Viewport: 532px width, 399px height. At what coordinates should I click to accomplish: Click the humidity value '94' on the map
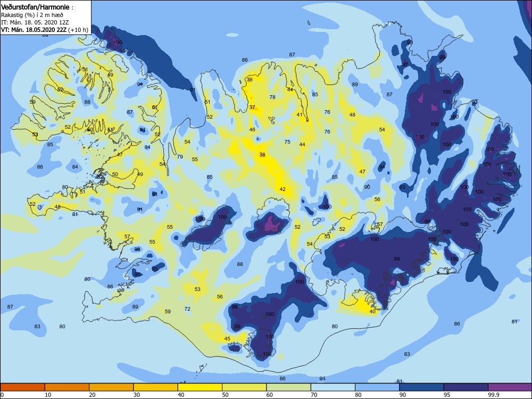tap(382, 167)
